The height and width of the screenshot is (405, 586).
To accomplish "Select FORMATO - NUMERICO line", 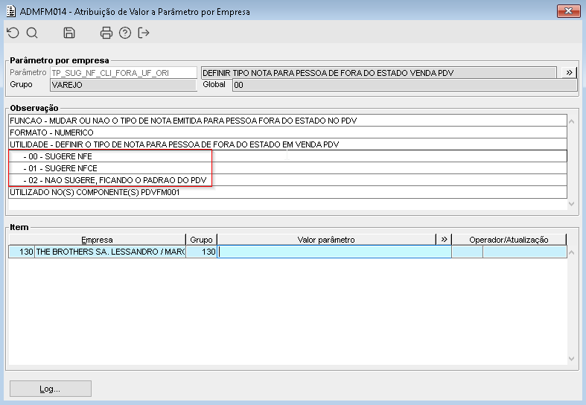I will point(287,133).
